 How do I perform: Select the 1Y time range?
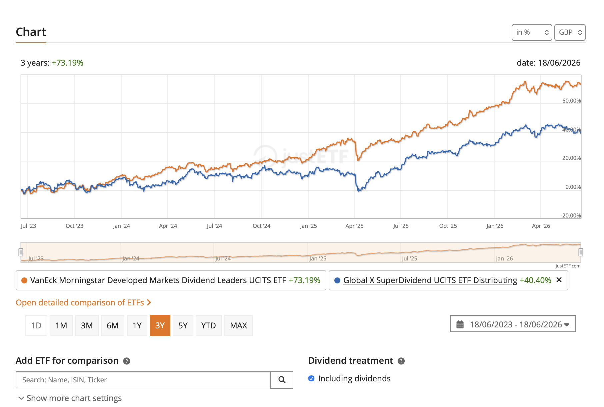click(137, 325)
